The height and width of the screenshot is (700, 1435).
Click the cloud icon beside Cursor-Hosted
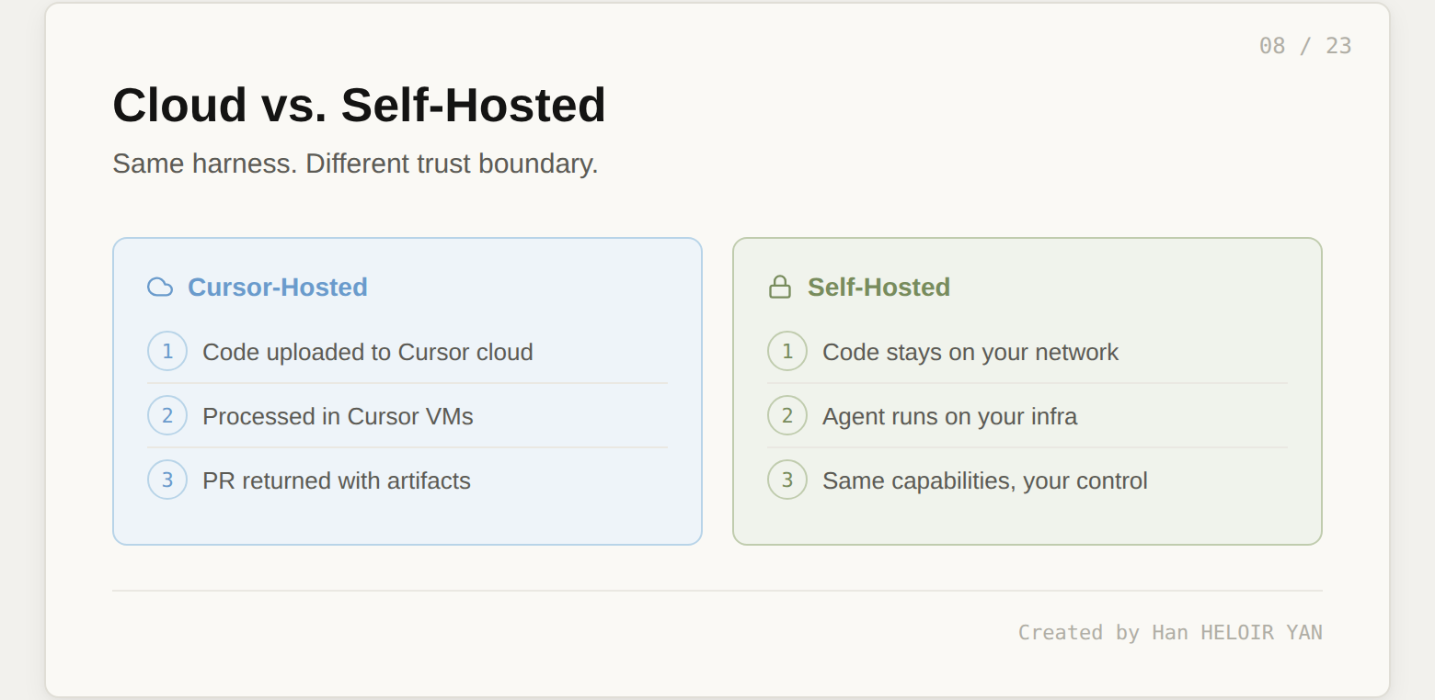click(160, 288)
